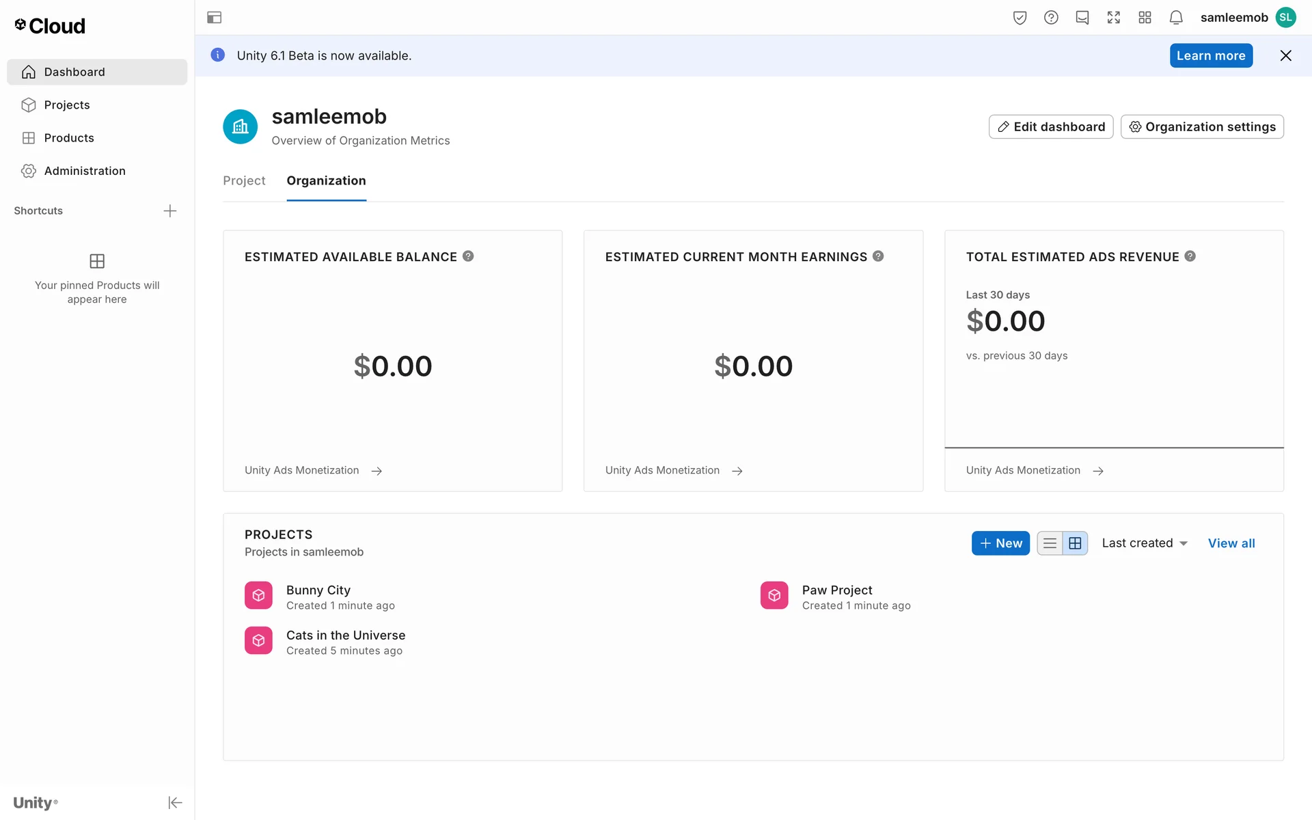
Task: Open the Last created sort dropdown
Action: pyautogui.click(x=1145, y=543)
